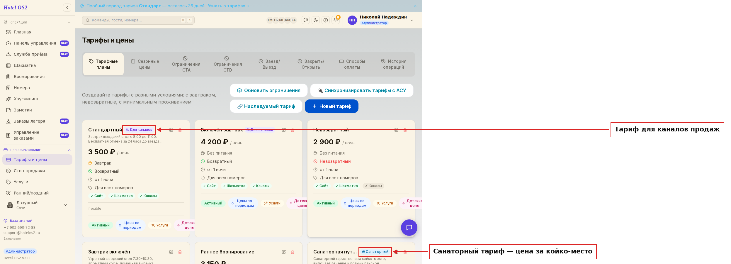Click the Обновить ограничения button
Image resolution: width=731 pixels, height=264 pixels.
click(x=269, y=90)
